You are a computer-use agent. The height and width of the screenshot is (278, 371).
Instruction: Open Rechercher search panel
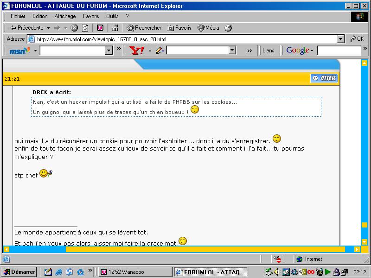point(144,28)
